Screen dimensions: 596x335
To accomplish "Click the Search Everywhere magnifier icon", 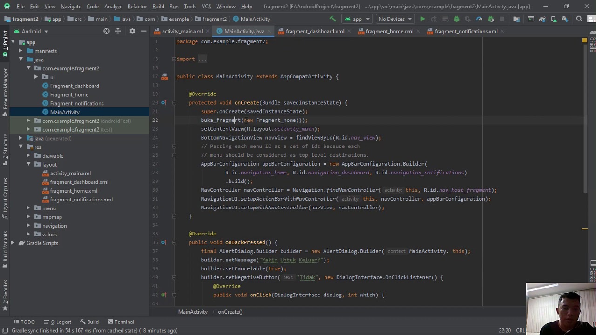I will pos(579,19).
